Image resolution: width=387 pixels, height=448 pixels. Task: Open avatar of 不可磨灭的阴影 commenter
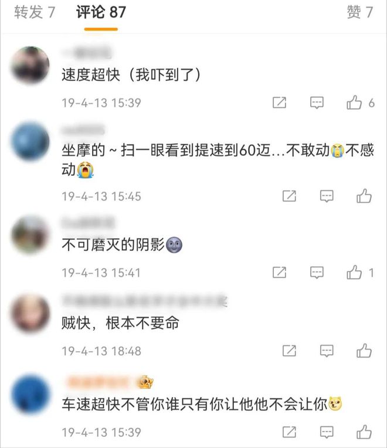pyautogui.click(x=30, y=235)
